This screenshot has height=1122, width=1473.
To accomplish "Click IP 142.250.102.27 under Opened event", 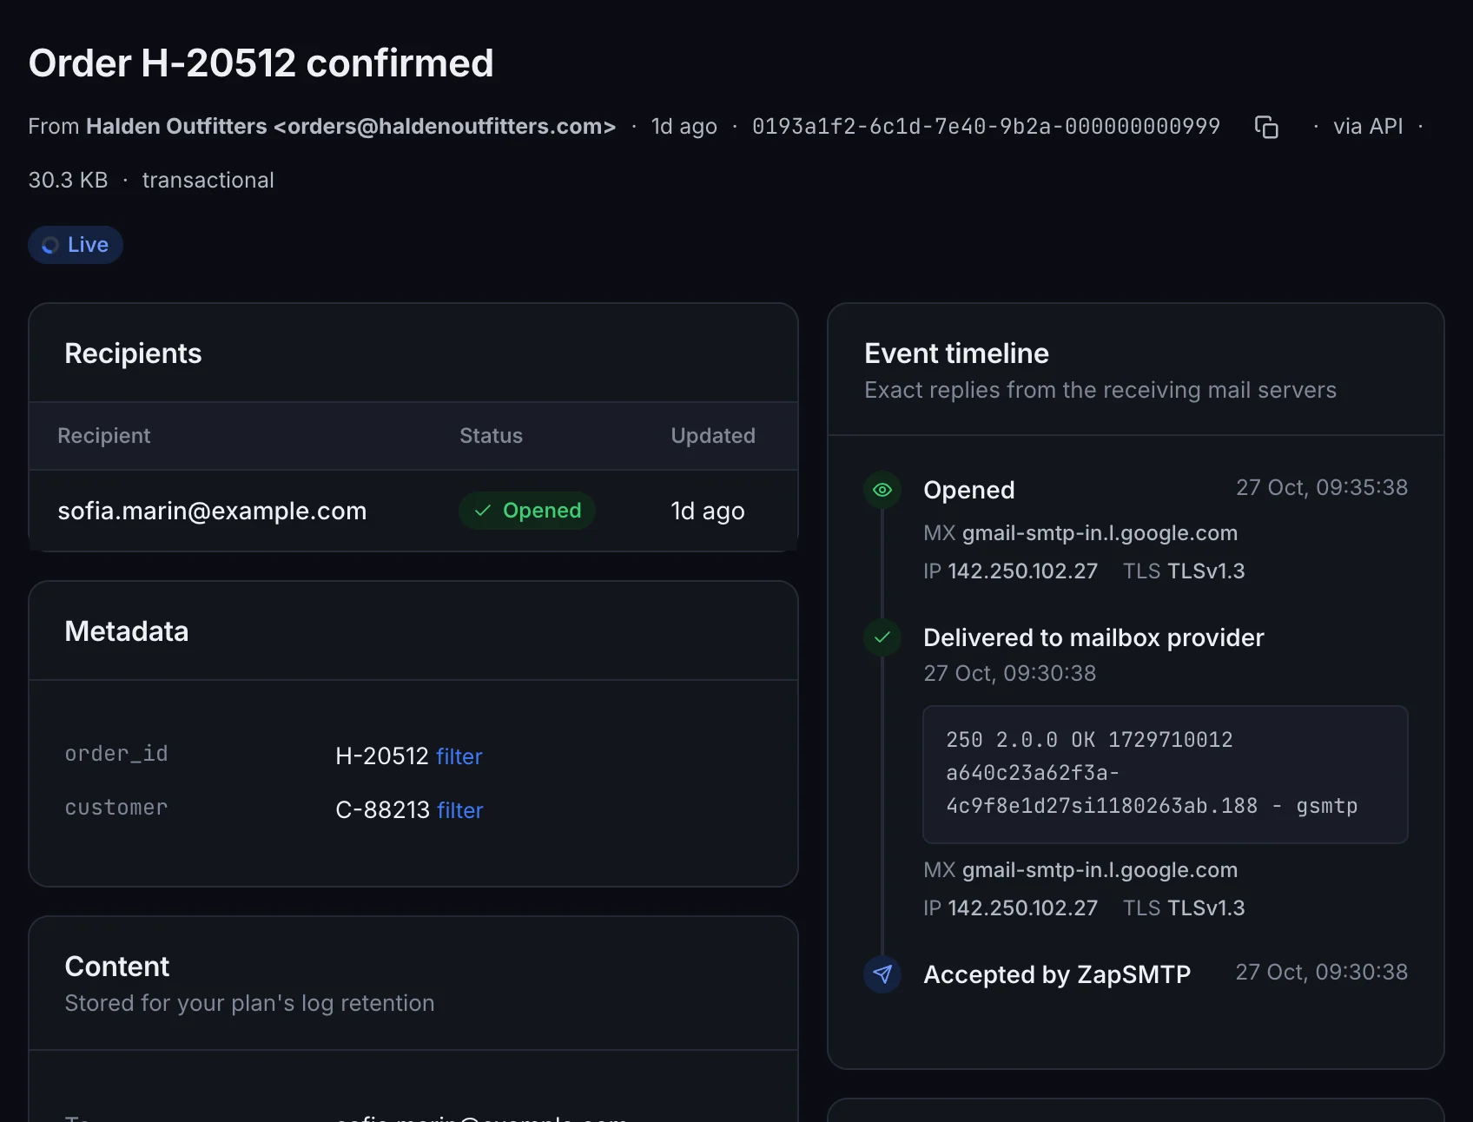I will 1010,571.
